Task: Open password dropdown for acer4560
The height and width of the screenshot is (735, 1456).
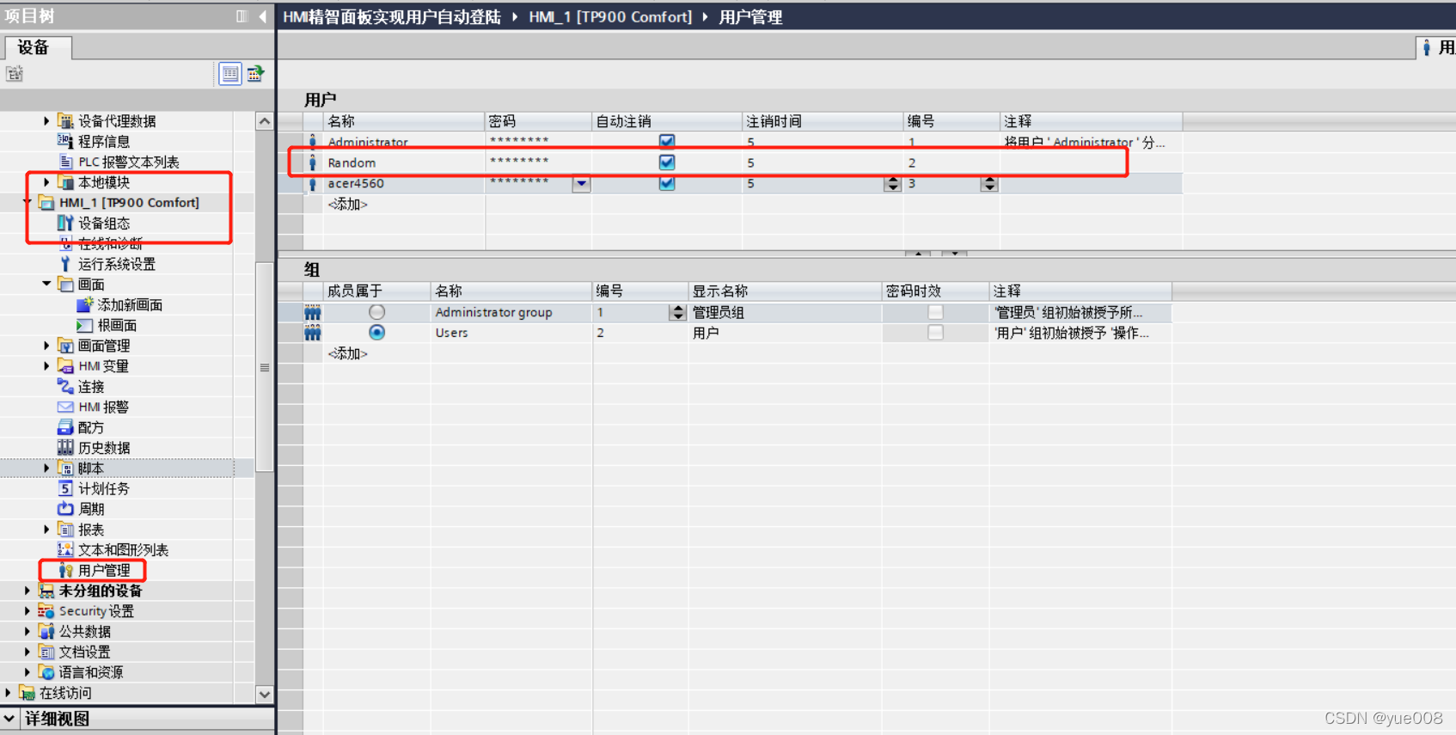Action: pyautogui.click(x=582, y=183)
